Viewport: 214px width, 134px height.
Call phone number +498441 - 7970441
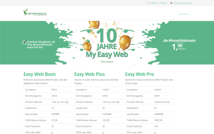[159, 3]
